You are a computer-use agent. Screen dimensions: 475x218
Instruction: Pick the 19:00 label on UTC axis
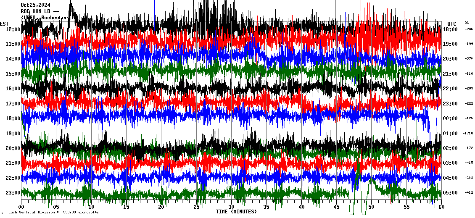450,44
